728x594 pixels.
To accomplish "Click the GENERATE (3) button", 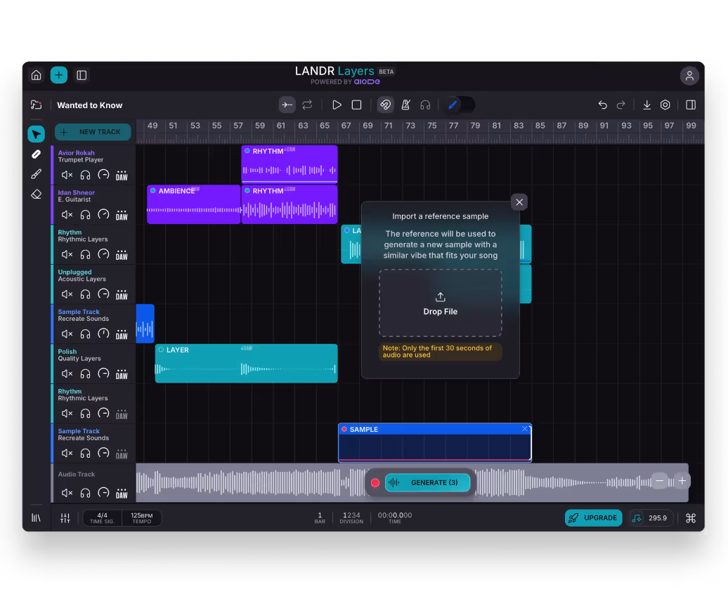I will [428, 482].
